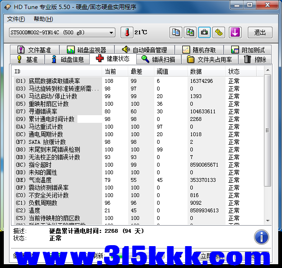Click the attribute list scrollbar down arrow
This screenshot has height=268, width=282.
click(x=268, y=221)
